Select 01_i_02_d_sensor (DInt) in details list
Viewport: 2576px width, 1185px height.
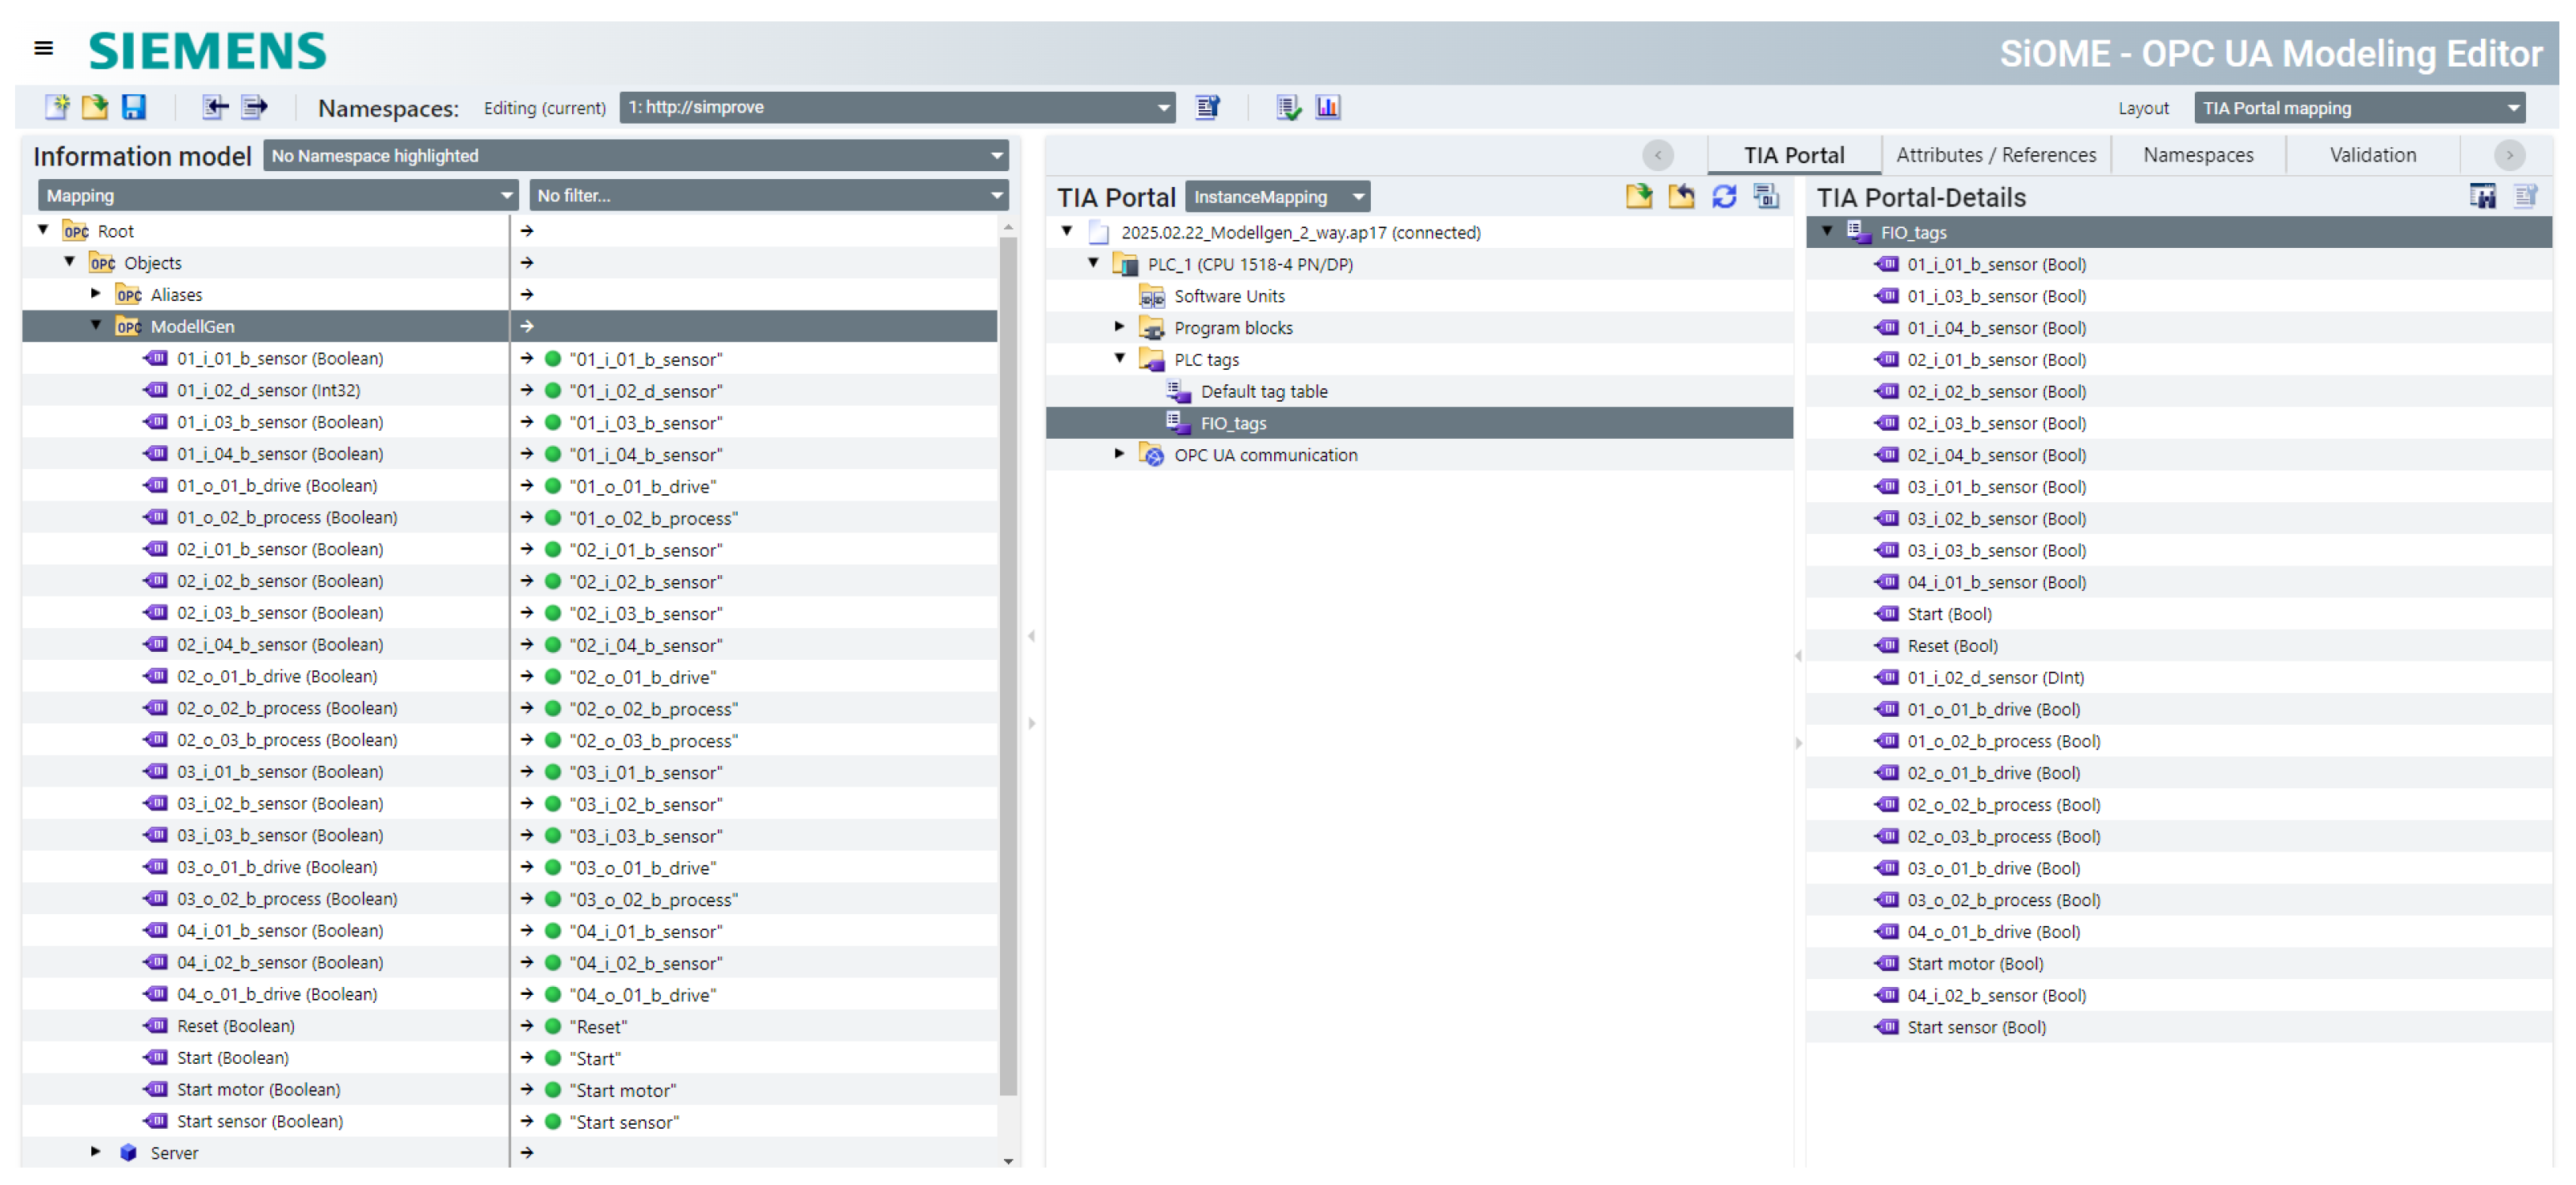click(x=1996, y=678)
